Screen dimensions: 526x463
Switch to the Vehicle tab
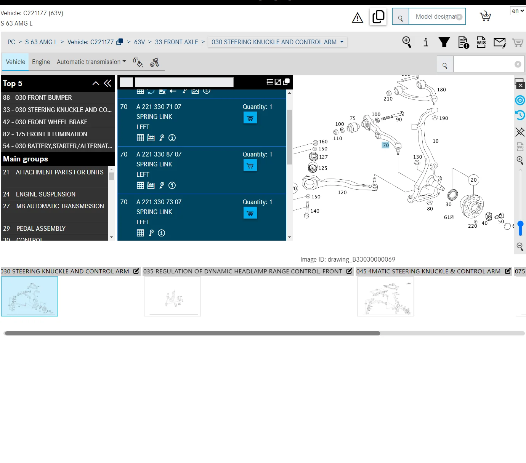[16, 62]
